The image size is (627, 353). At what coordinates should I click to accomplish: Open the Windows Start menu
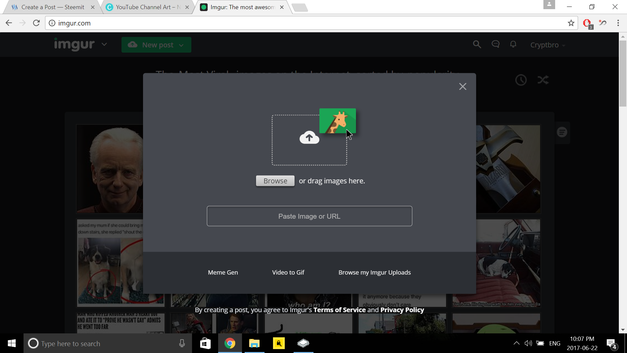12,343
